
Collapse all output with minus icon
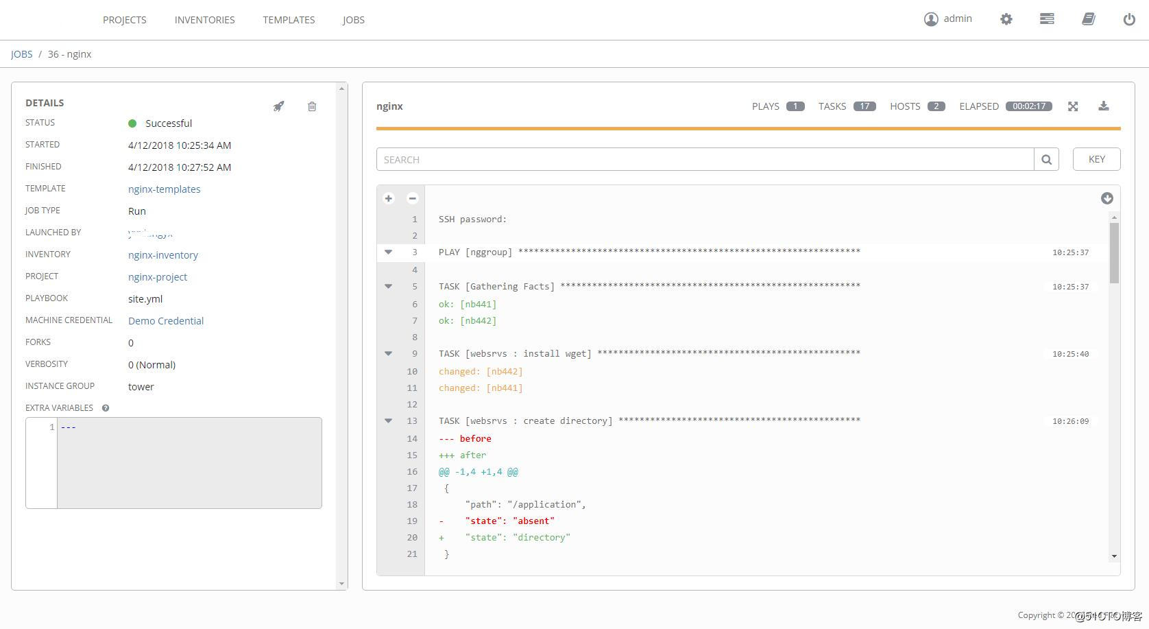[412, 198]
